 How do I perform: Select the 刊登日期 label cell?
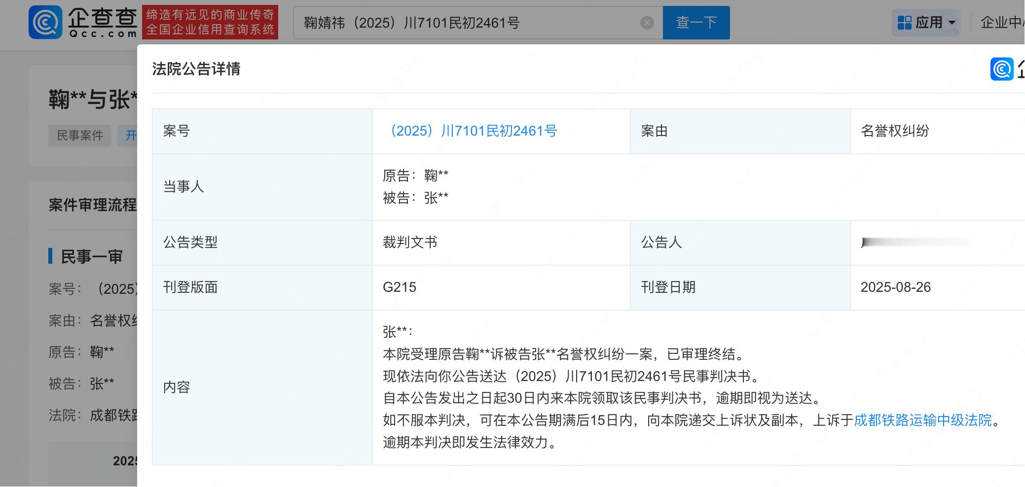[x=740, y=287]
